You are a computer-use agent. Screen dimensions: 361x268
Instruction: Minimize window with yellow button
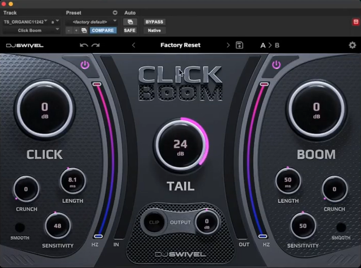point(11,4)
